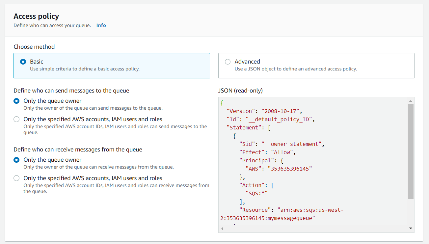Allow specified AWS accounts to send messages
The height and width of the screenshot is (244, 429).
(x=16, y=120)
